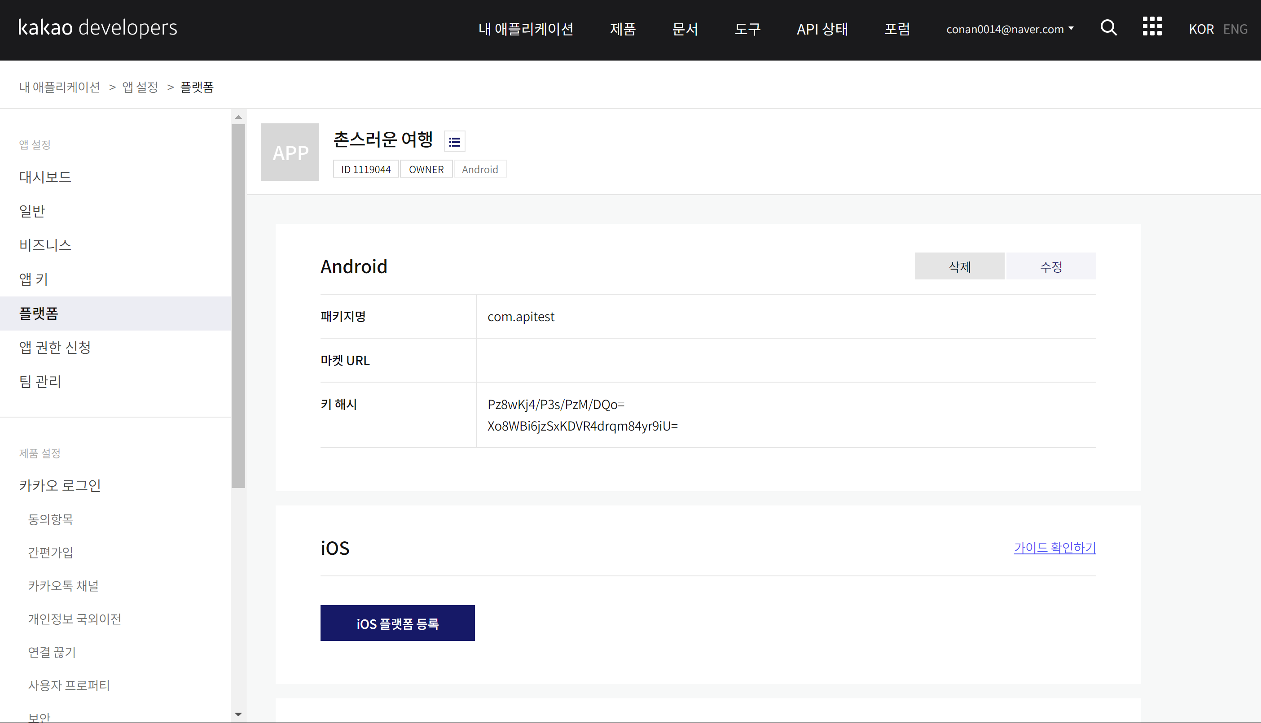1261x723 pixels.
Task: Open 동의항목 sidebar sub-item
Action: [x=51, y=519]
